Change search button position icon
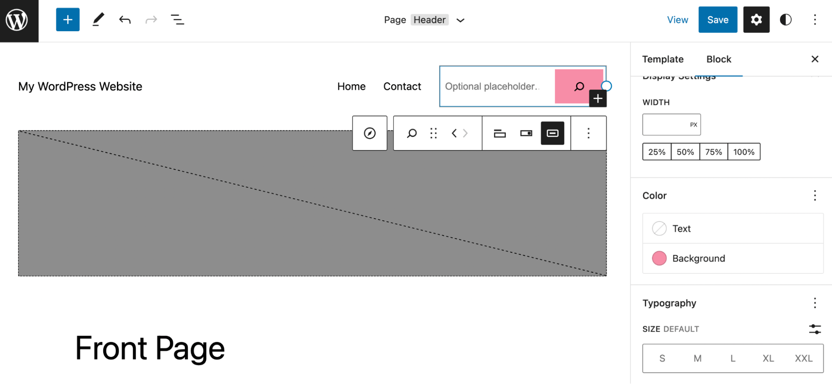Screen dimensions: 832x384 point(526,133)
